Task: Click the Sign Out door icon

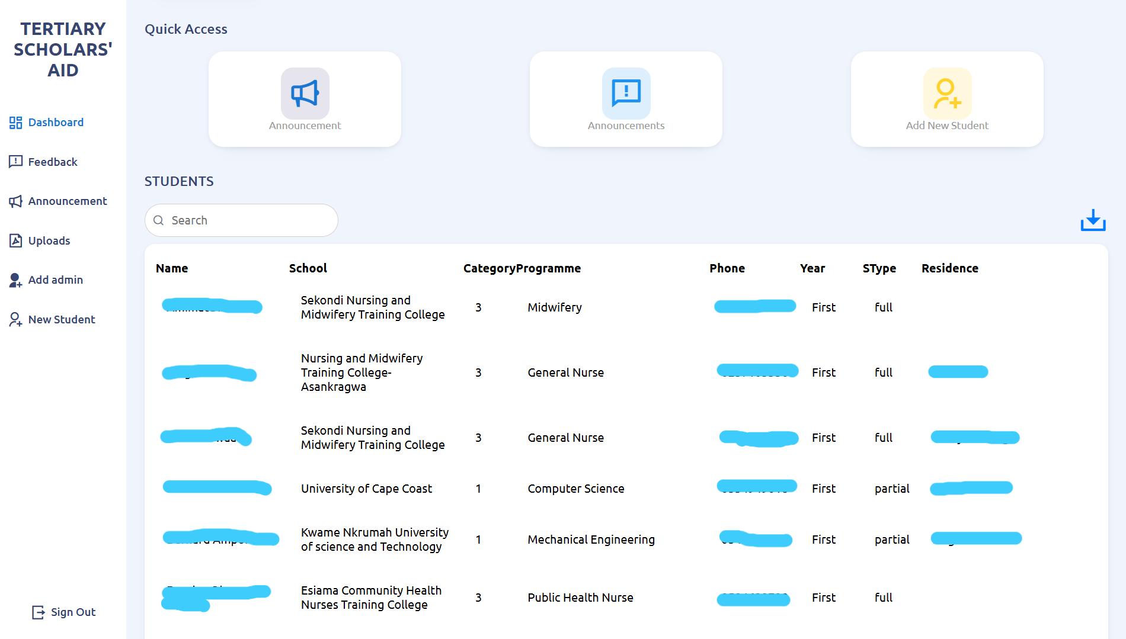Action: pyautogui.click(x=38, y=612)
